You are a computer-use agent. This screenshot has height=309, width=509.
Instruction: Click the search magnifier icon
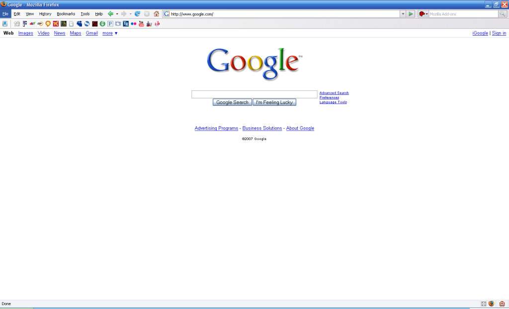502,14
